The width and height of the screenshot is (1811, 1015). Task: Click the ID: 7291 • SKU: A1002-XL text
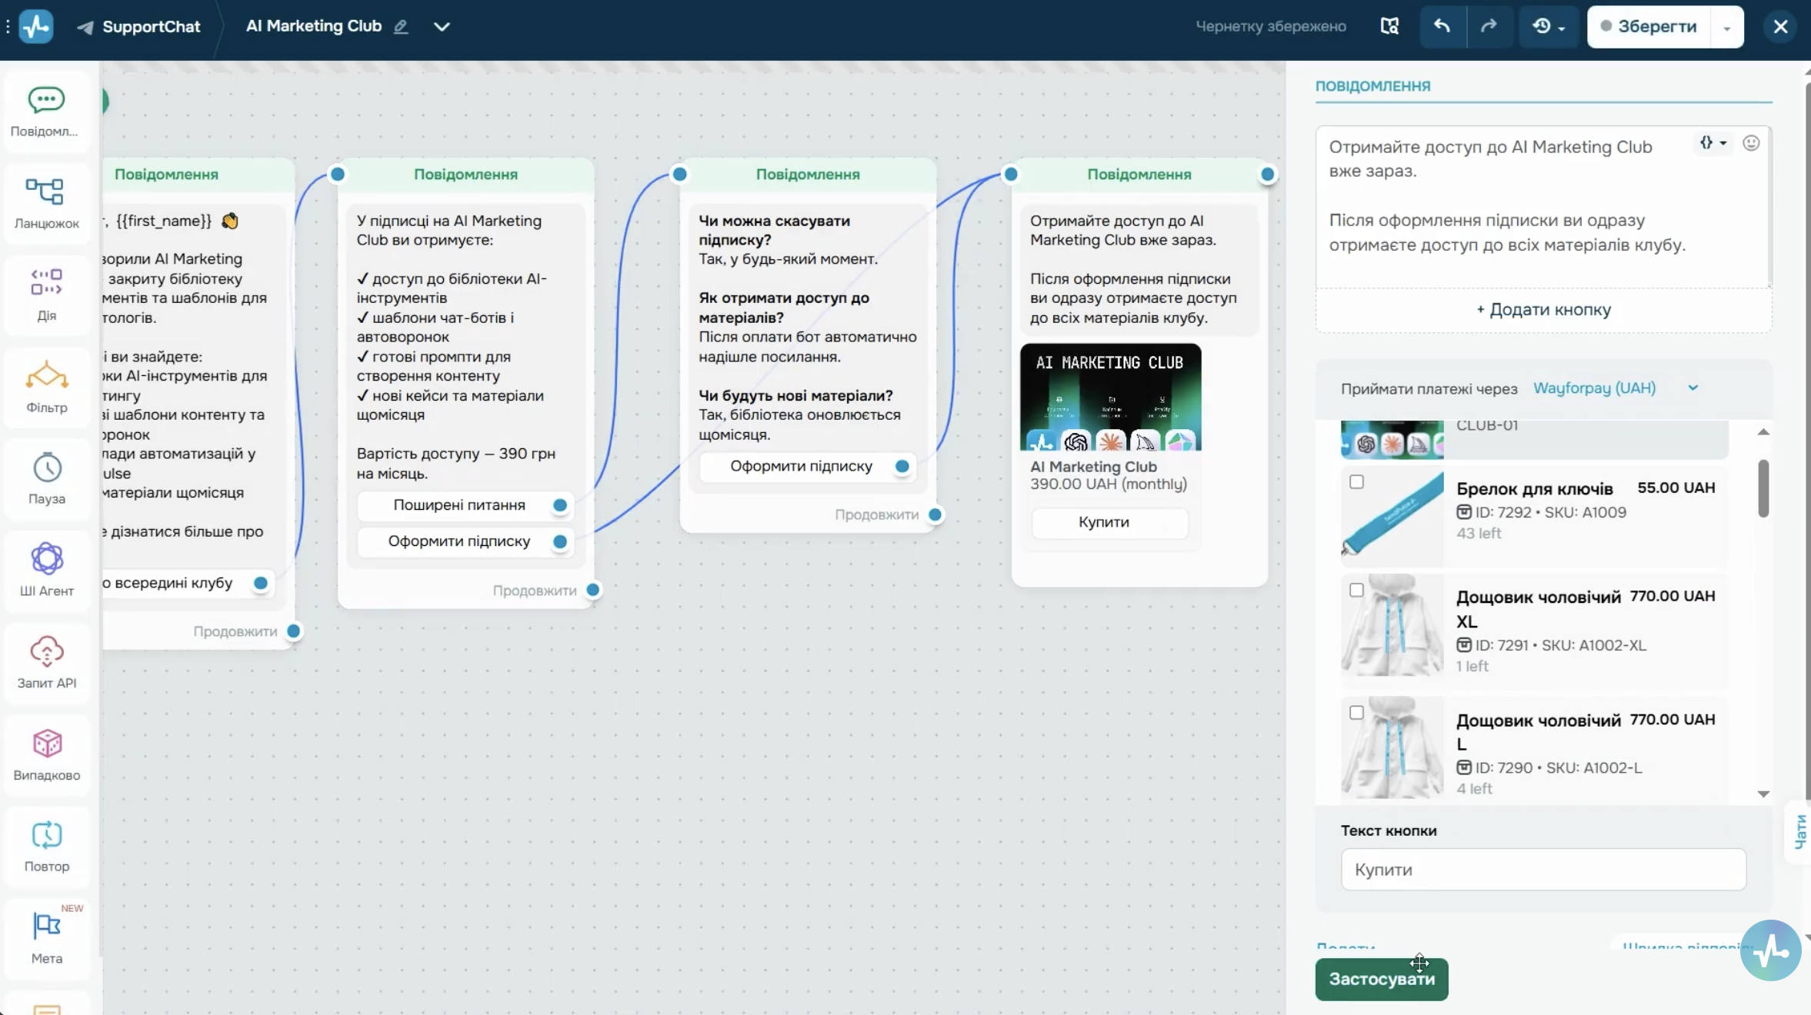[1559, 646]
